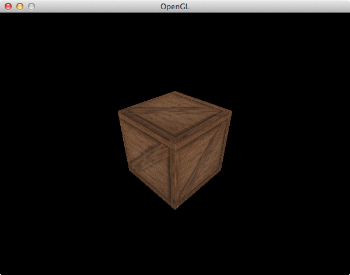Click the bottom vertex of the crate

pyautogui.click(x=175, y=209)
